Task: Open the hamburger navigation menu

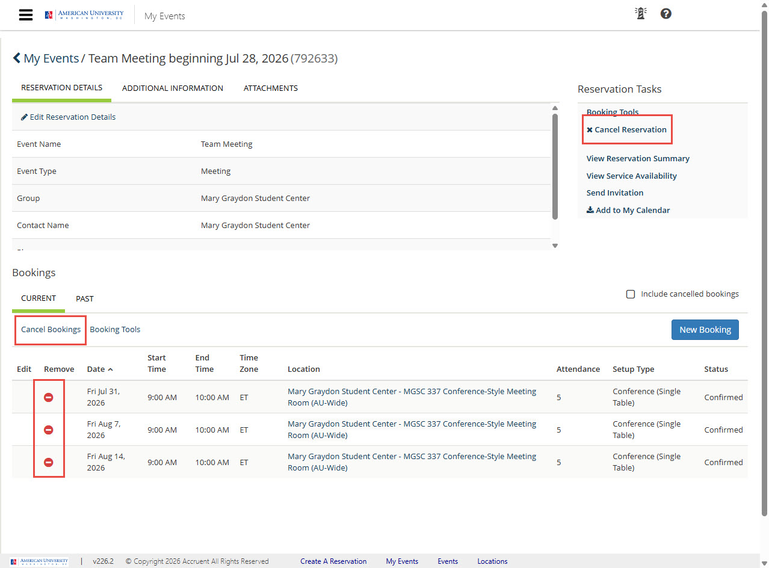Action: (x=26, y=15)
